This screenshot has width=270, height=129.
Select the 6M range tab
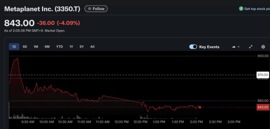47,47
